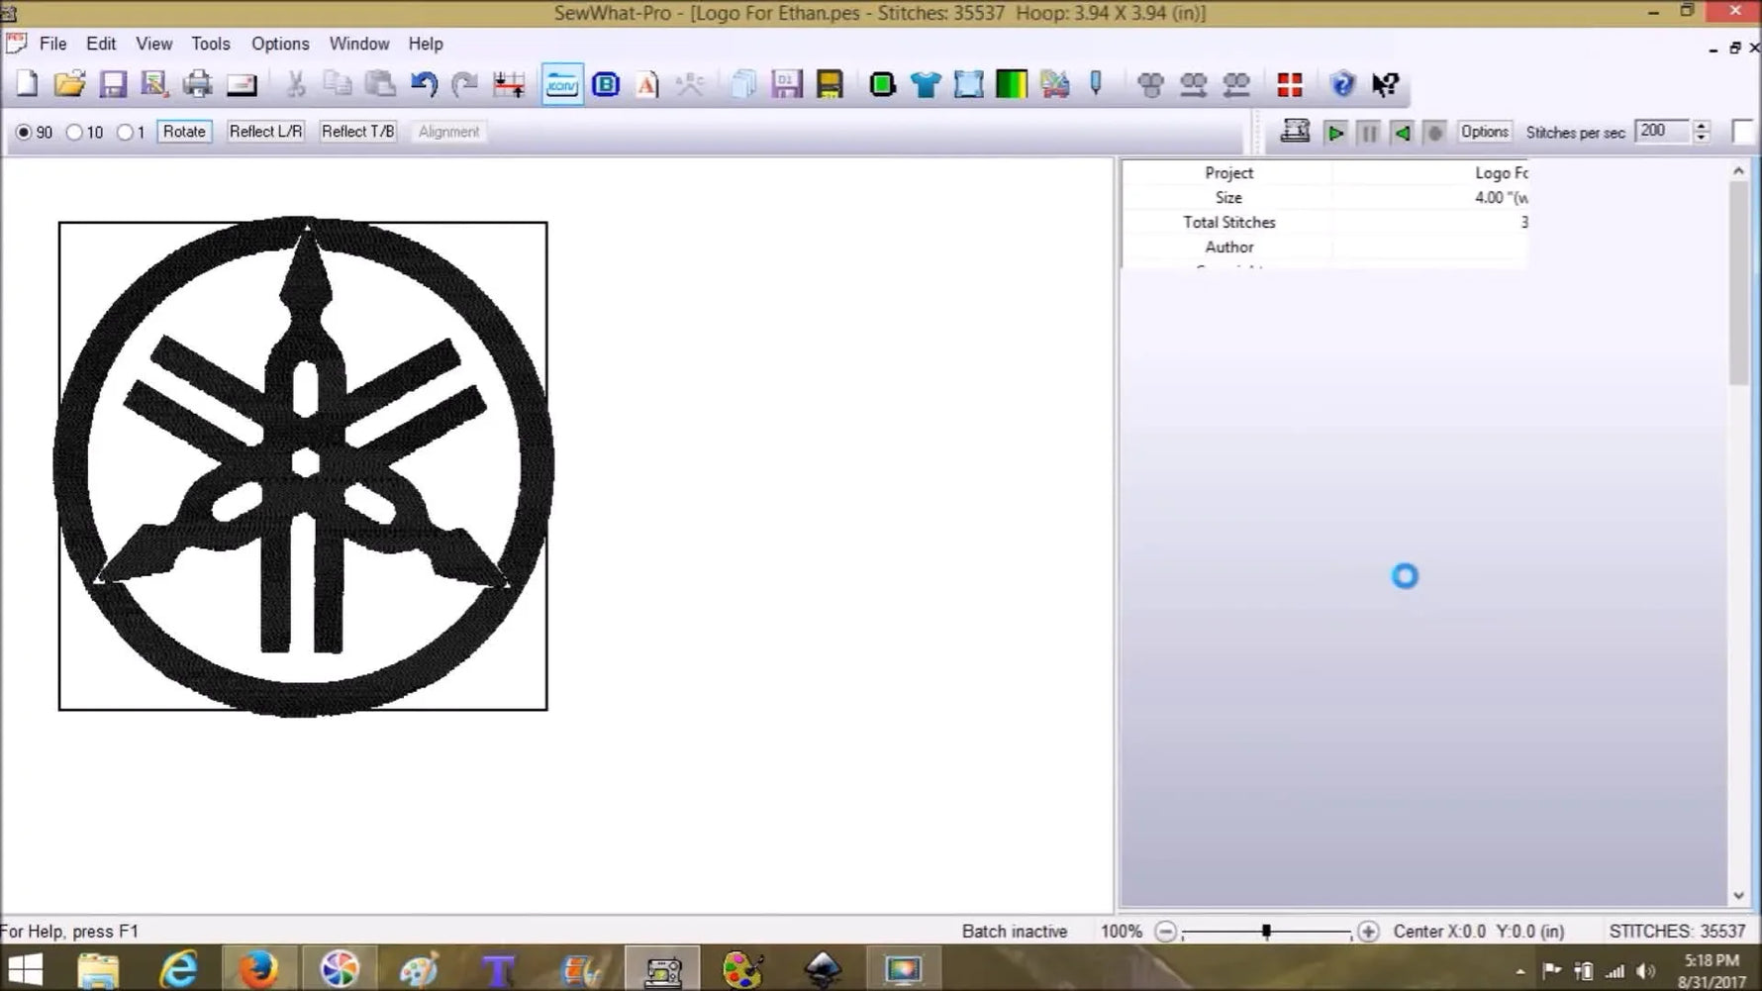
Task: Create a new file with the blank page icon
Action: click(27, 84)
